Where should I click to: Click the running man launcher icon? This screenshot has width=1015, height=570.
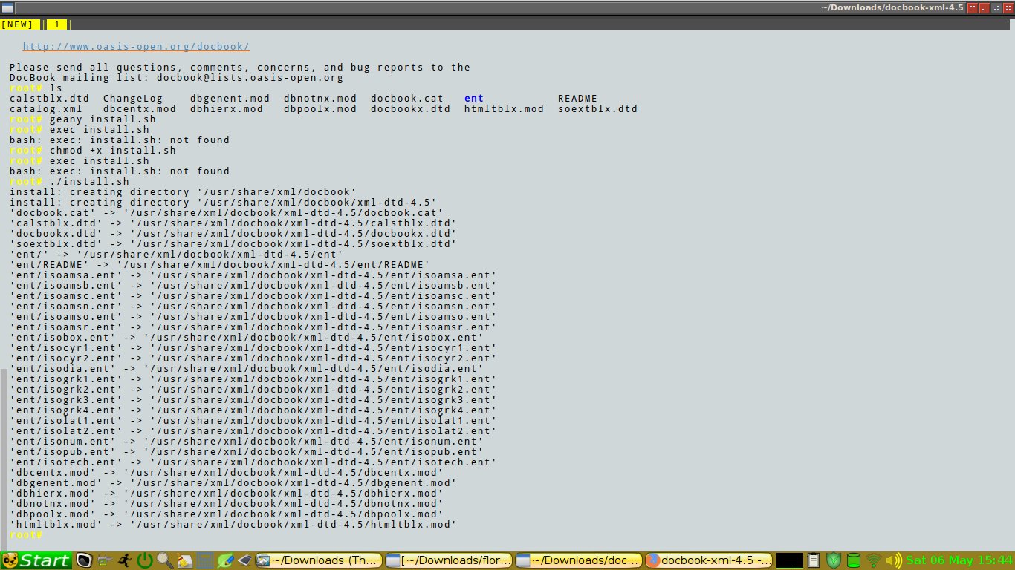pos(125,560)
